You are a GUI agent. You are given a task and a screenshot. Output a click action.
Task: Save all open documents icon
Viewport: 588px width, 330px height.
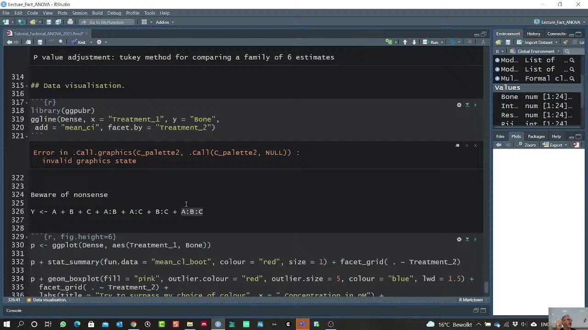[x=58, y=22]
